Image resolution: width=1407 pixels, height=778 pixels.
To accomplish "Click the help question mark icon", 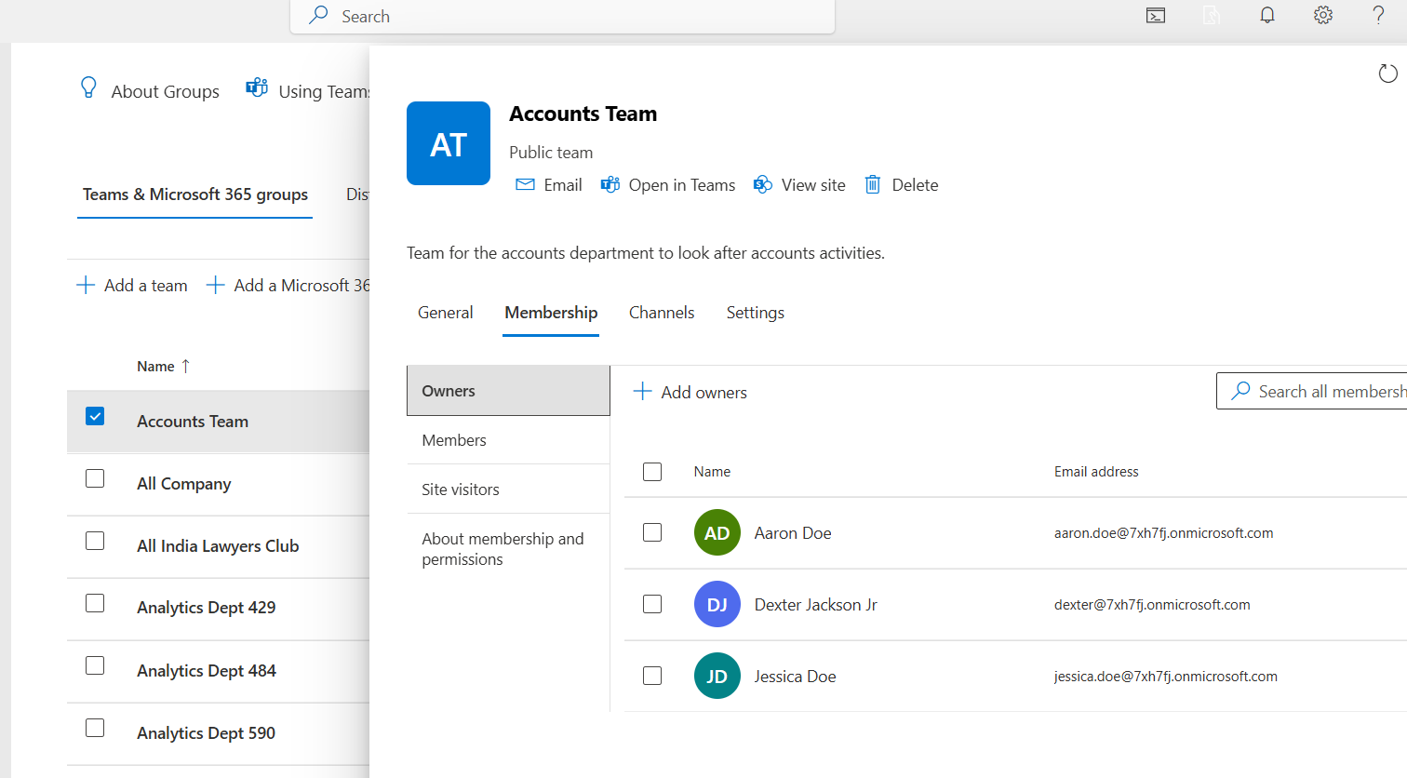I will coord(1379,16).
